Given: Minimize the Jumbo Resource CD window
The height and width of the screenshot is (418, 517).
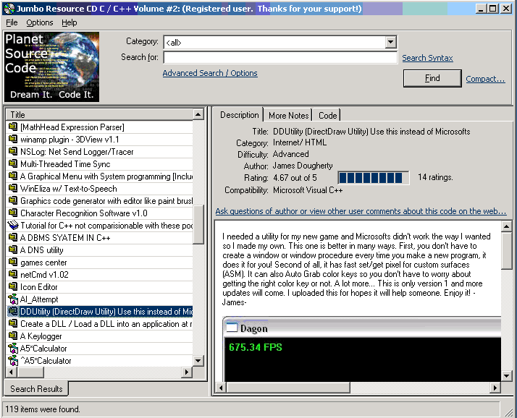Looking at the screenshot, I should click(481, 9).
